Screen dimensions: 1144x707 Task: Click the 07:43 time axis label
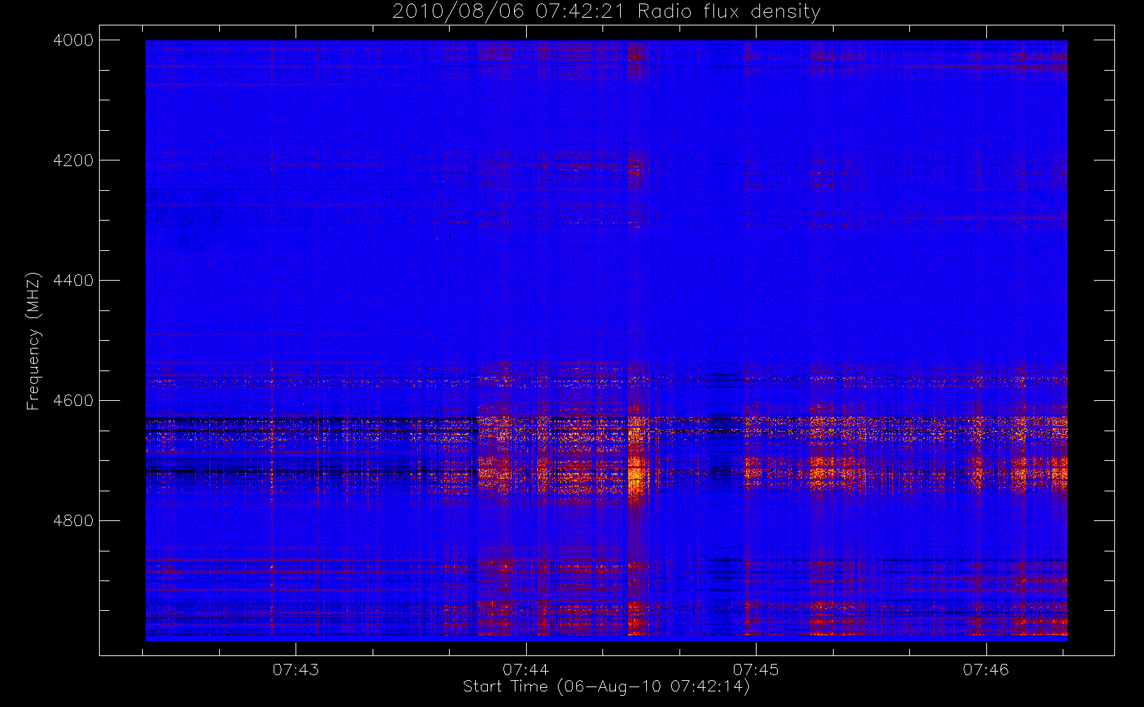[296, 670]
